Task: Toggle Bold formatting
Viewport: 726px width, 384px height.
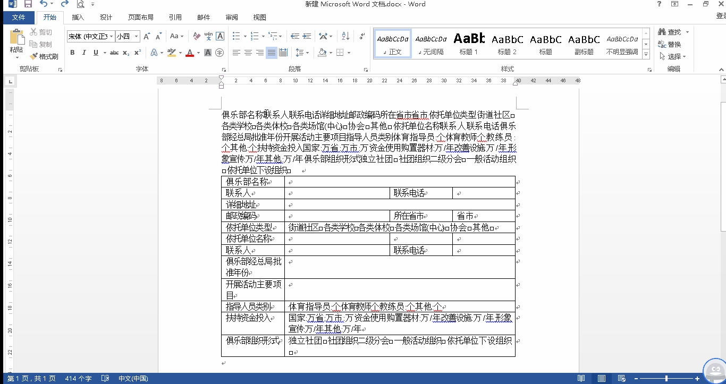Action: 72,53
